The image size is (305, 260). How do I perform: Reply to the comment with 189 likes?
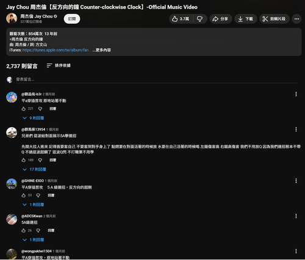coord(53,160)
